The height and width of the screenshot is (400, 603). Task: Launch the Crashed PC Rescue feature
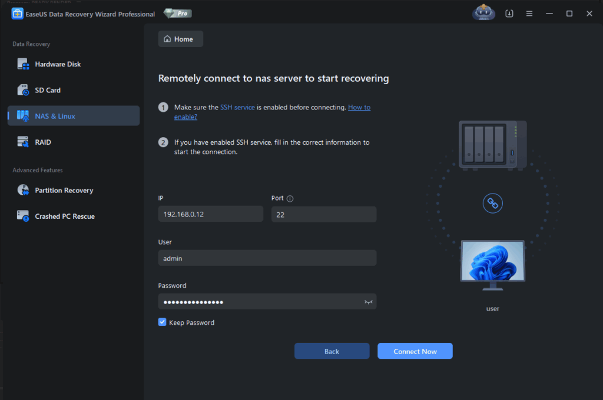(x=74, y=216)
